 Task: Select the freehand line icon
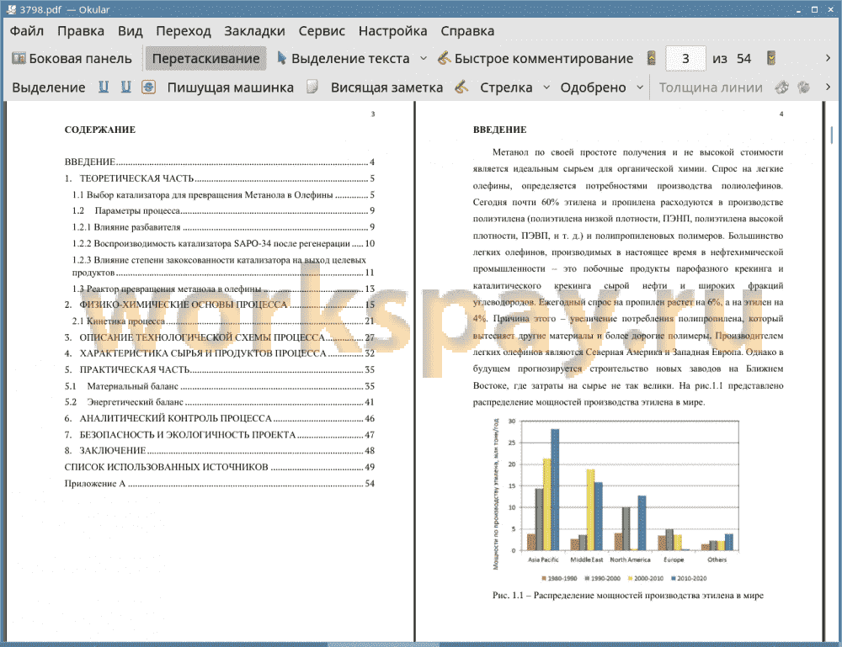461,87
